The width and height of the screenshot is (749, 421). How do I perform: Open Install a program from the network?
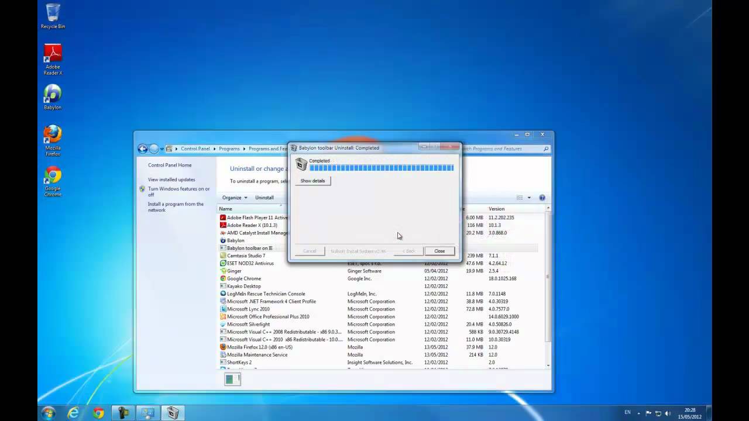coord(176,207)
